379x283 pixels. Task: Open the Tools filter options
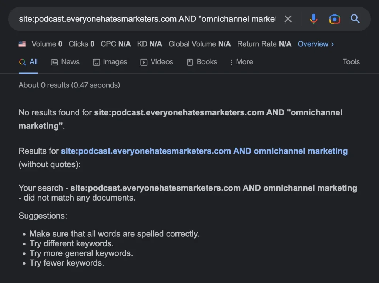351,62
